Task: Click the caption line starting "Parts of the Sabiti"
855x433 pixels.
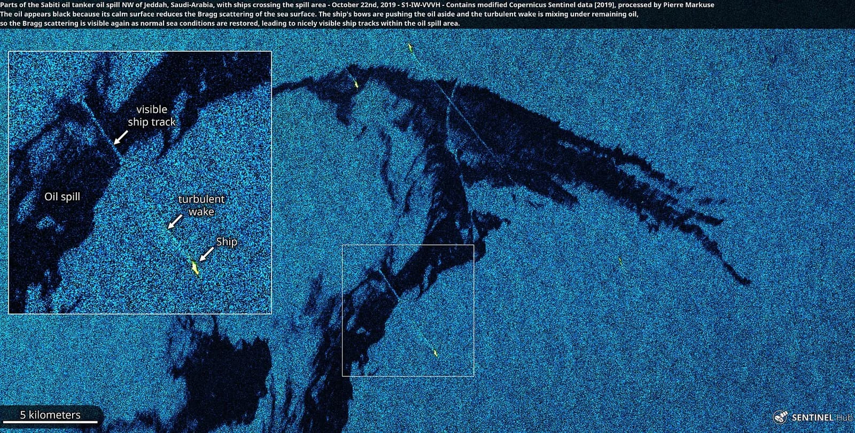Action: 357,5
